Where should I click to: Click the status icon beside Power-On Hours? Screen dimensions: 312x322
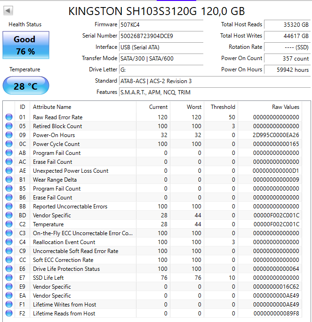[x=9, y=135]
